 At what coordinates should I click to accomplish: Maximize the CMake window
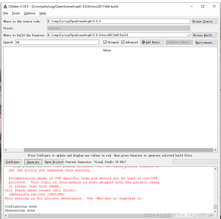pos(203,6)
